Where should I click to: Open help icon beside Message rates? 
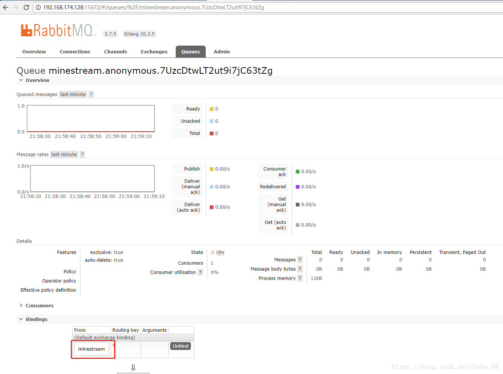pyautogui.click(x=82, y=155)
